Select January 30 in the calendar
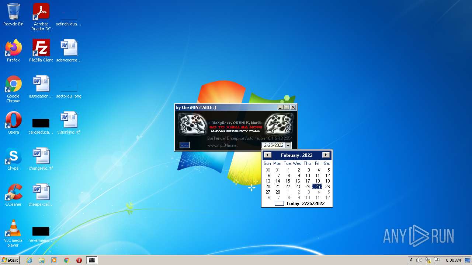This screenshot has width=472, height=265. [268, 170]
